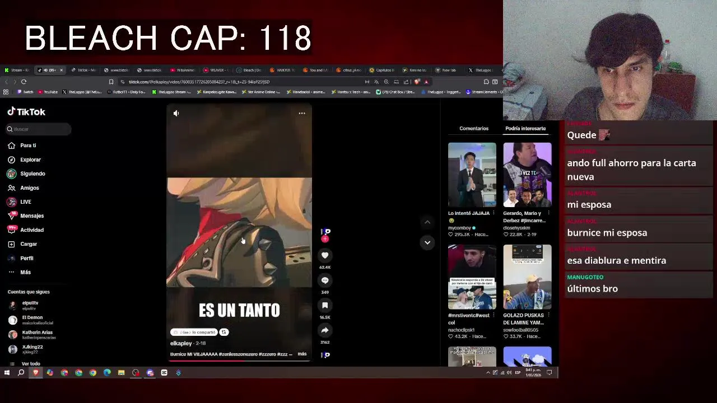Viewport: 717px width, 403px height.
Task: Open comments with speech bubble icon
Action: pos(325,280)
